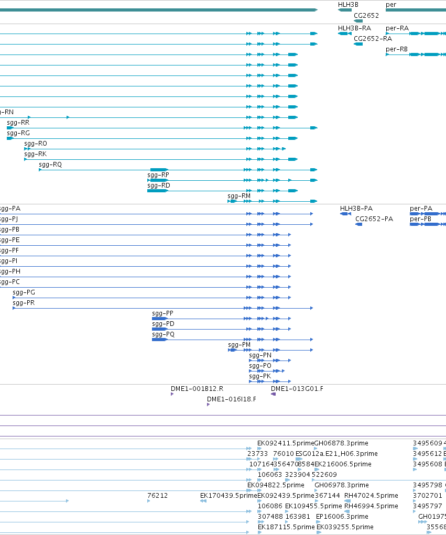The width and height of the screenshot is (446, 535).
Task: Select the sgg-PB protein label
Action: pyautogui.click(x=9, y=230)
